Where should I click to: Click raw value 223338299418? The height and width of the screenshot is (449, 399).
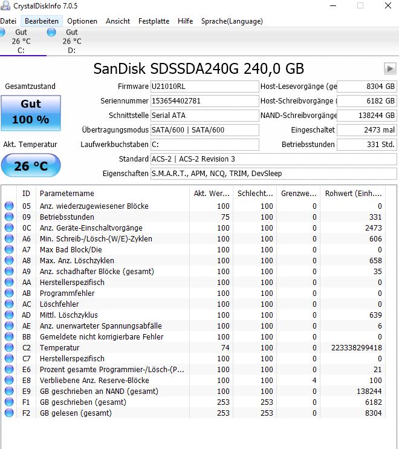click(357, 347)
